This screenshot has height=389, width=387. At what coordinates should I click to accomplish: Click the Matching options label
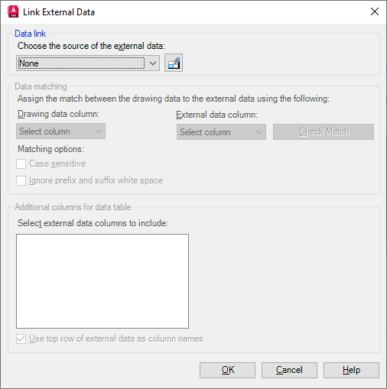point(50,149)
